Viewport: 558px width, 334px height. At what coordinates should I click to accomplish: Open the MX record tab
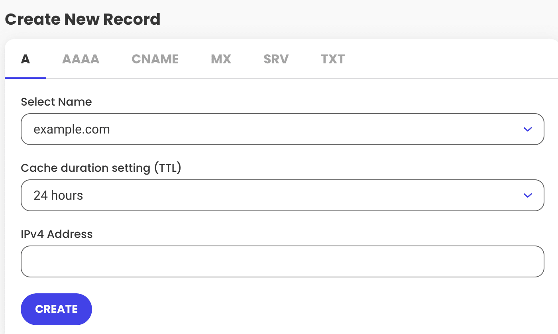(221, 59)
